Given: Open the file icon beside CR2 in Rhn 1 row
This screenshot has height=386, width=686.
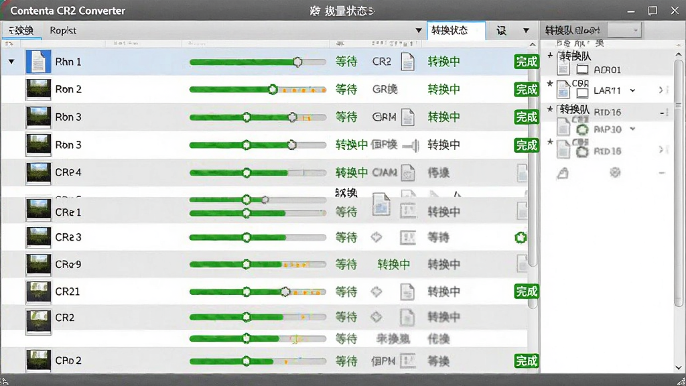Looking at the screenshot, I should (x=407, y=62).
